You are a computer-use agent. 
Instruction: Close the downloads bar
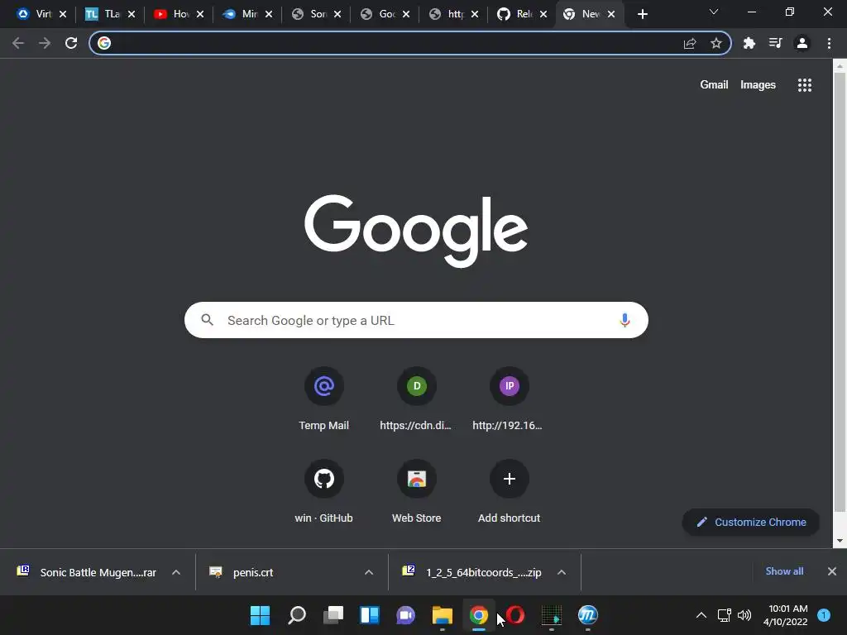pyautogui.click(x=832, y=571)
